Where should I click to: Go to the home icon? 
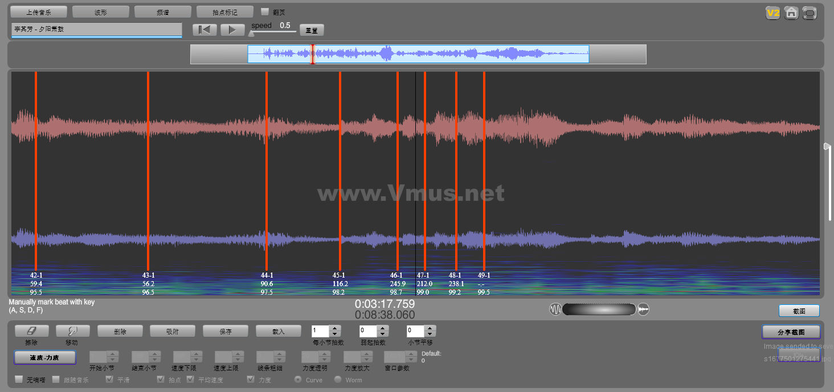[791, 13]
